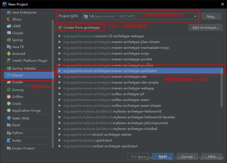Click the Groovy icon
The image size is (227, 163).
(x=9, y=90)
